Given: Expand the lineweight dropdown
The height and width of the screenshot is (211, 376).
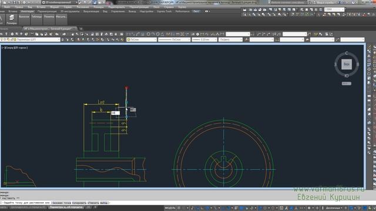Looking at the screenshot, I should point(216,39).
